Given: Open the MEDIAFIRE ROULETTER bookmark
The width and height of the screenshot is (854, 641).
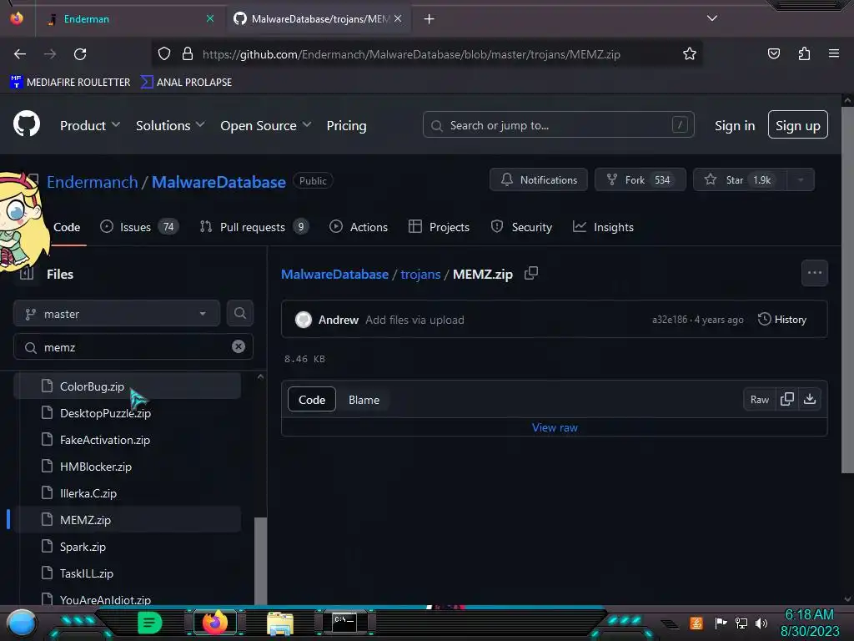Looking at the screenshot, I should click(x=70, y=82).
